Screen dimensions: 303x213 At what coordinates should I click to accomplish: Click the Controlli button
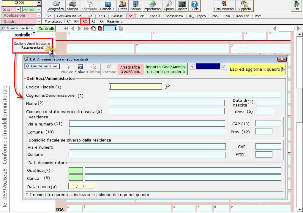(46, 28)
